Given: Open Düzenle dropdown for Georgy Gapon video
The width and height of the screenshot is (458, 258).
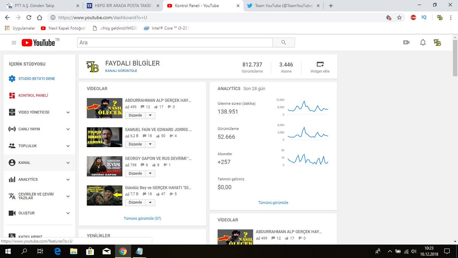Looking at the screenshot, I should click(x=150, y=174).
